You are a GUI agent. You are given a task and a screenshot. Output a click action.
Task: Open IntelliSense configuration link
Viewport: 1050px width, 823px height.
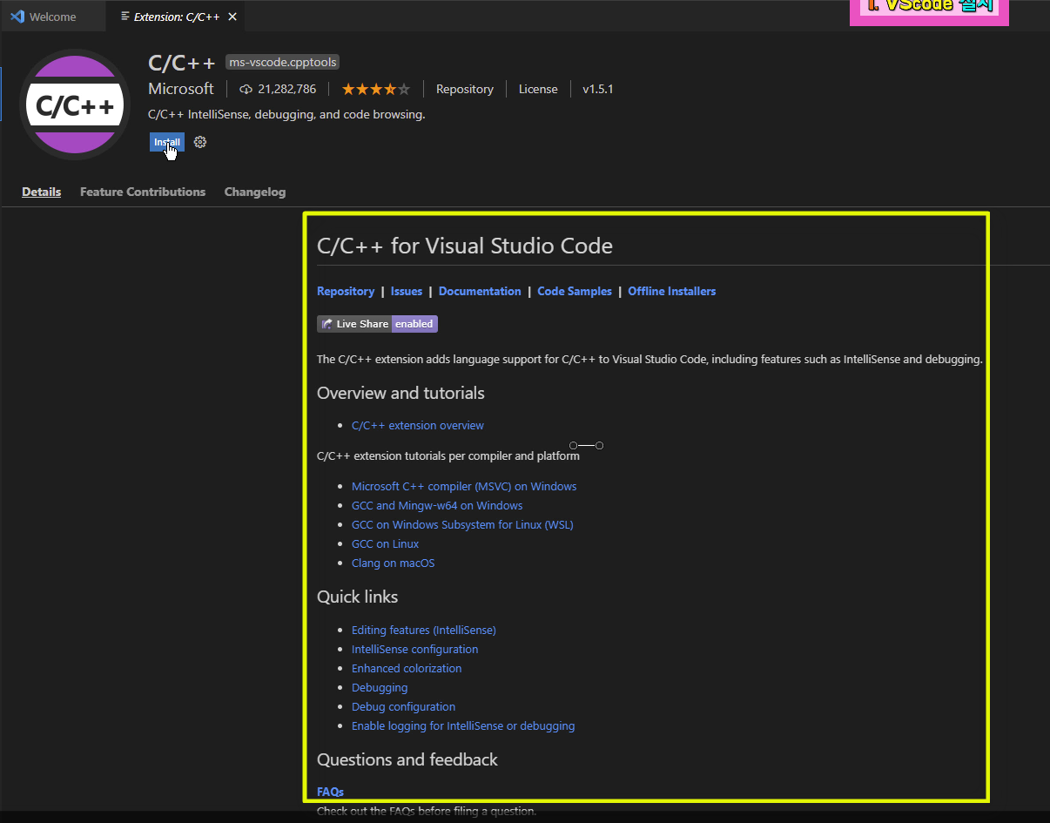click(415, 649)
